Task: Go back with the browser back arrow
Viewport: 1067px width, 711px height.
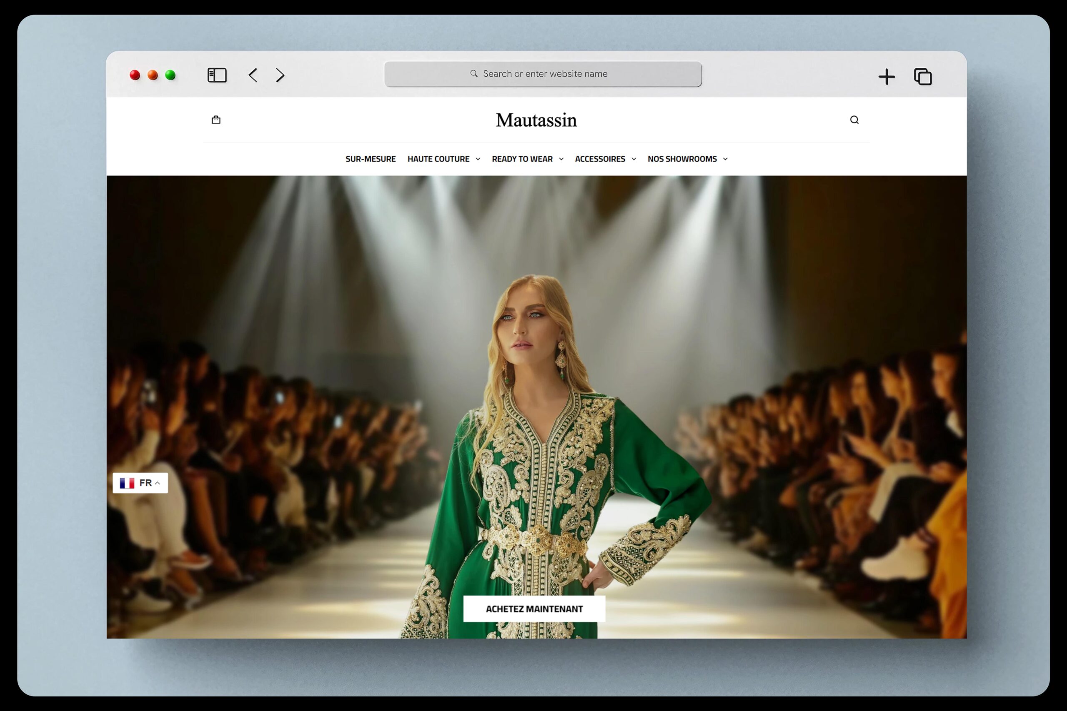Action: click(253, 75)
